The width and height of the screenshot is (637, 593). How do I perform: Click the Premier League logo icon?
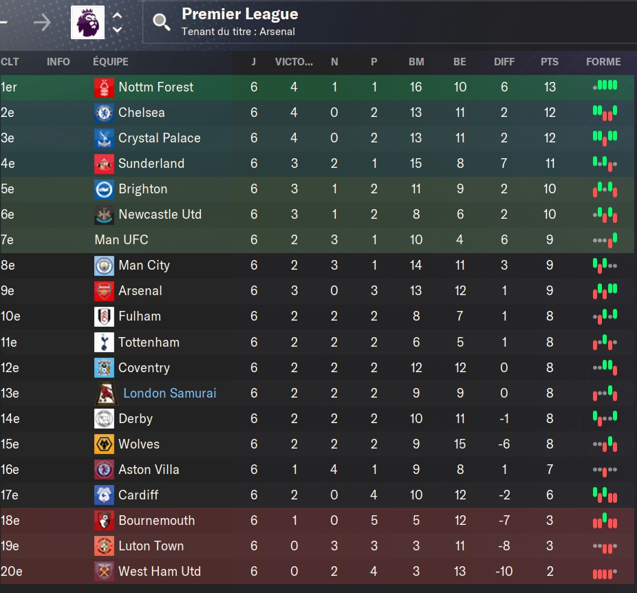88,22
